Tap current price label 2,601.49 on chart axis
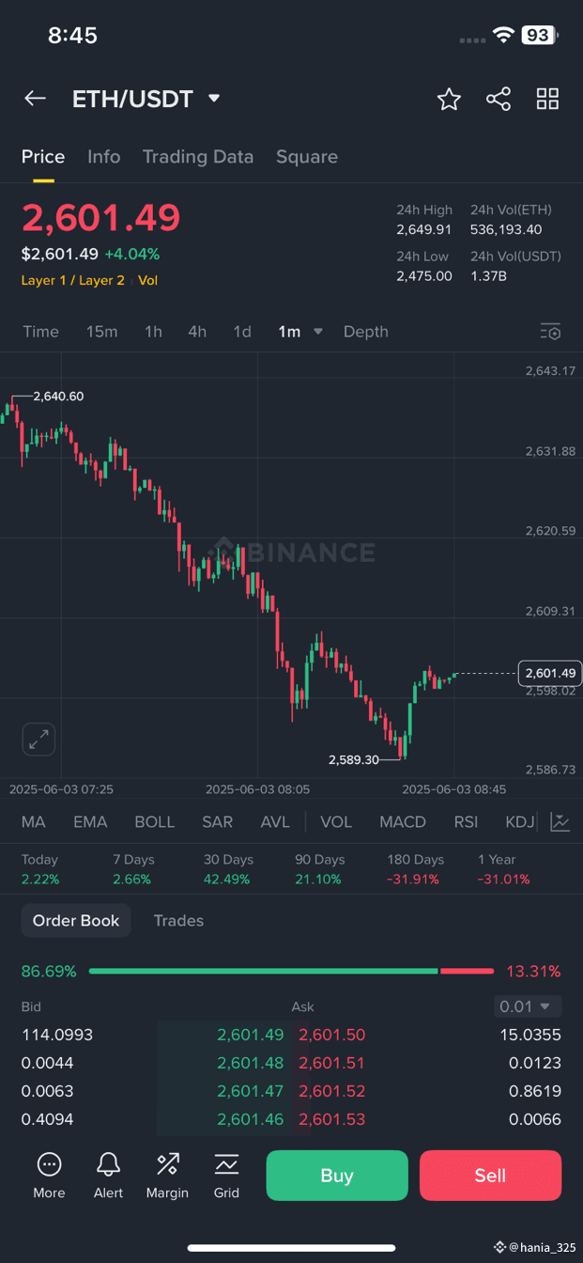 550,673
